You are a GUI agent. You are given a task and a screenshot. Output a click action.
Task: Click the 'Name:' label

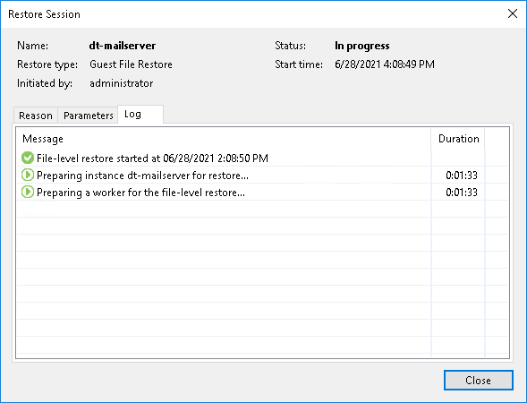32,46
